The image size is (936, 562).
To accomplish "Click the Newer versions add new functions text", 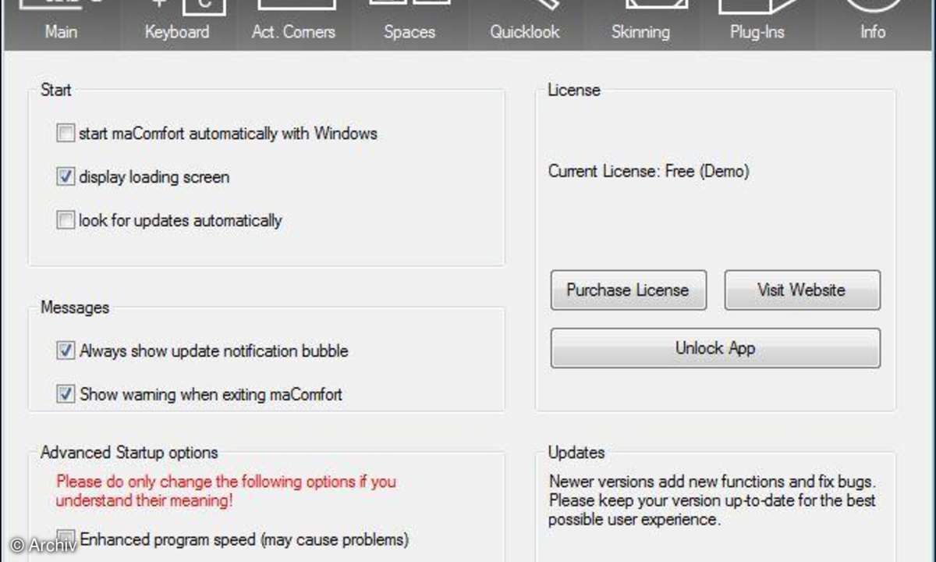I will point(712,500).
